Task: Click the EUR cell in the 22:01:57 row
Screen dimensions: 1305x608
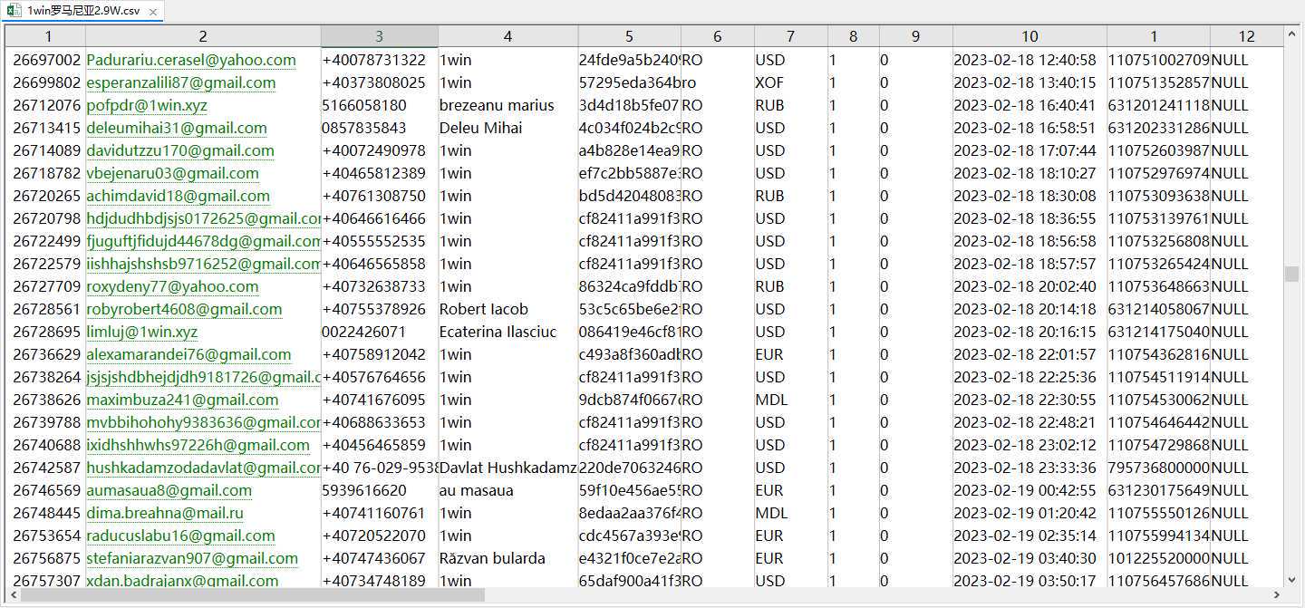Action: [790, 354]
